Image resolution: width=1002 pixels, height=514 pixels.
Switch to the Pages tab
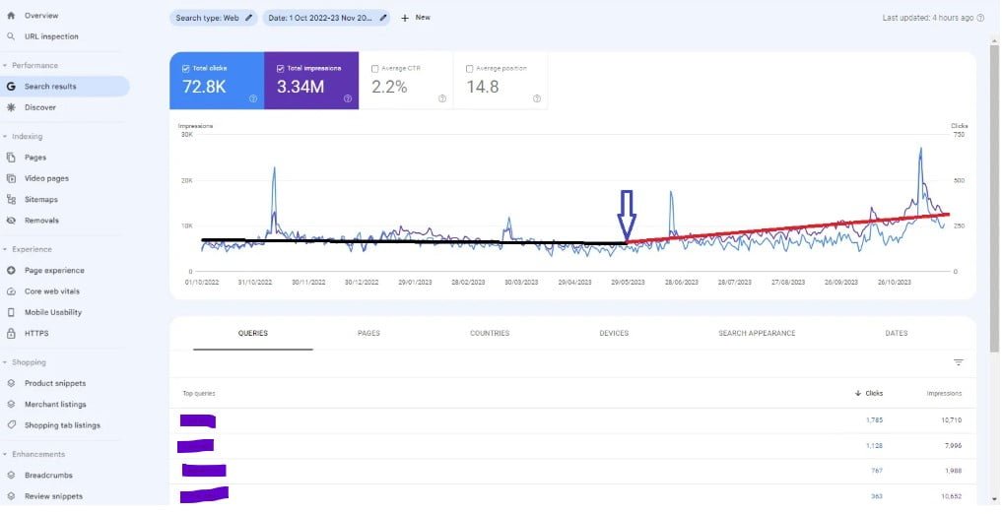(368, 333)
